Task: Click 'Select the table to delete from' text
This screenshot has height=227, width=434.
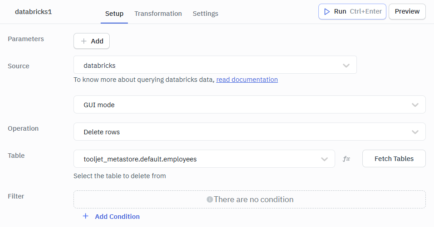Action: coord(120,176)
